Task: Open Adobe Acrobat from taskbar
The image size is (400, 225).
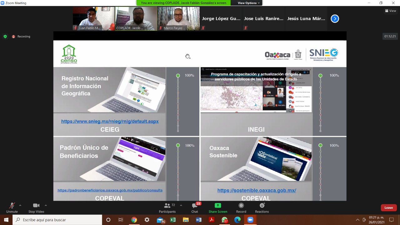Action: [212, 220]
